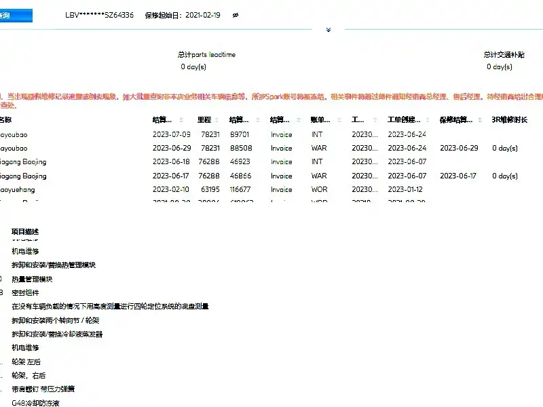The width and height of the screenshot is (543, 407).
Task: Sort by the 账单 type column icon
Action: coord(339,120)
